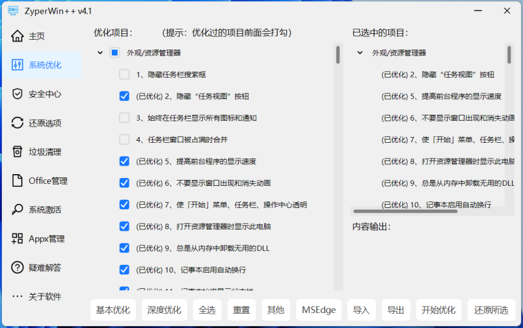This screenshot has height=328, width=523.
Task: Click the key icon for 系统激活
Action: pos(18,209)
